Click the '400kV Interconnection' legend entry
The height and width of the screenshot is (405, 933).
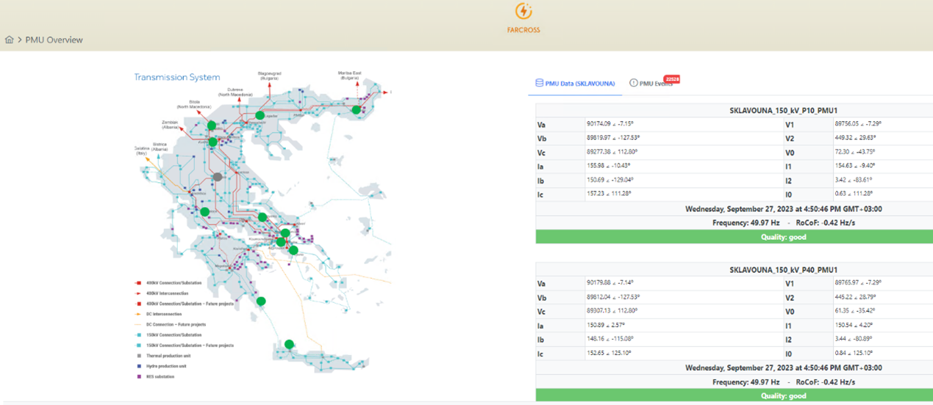click(x=167, y=293)
